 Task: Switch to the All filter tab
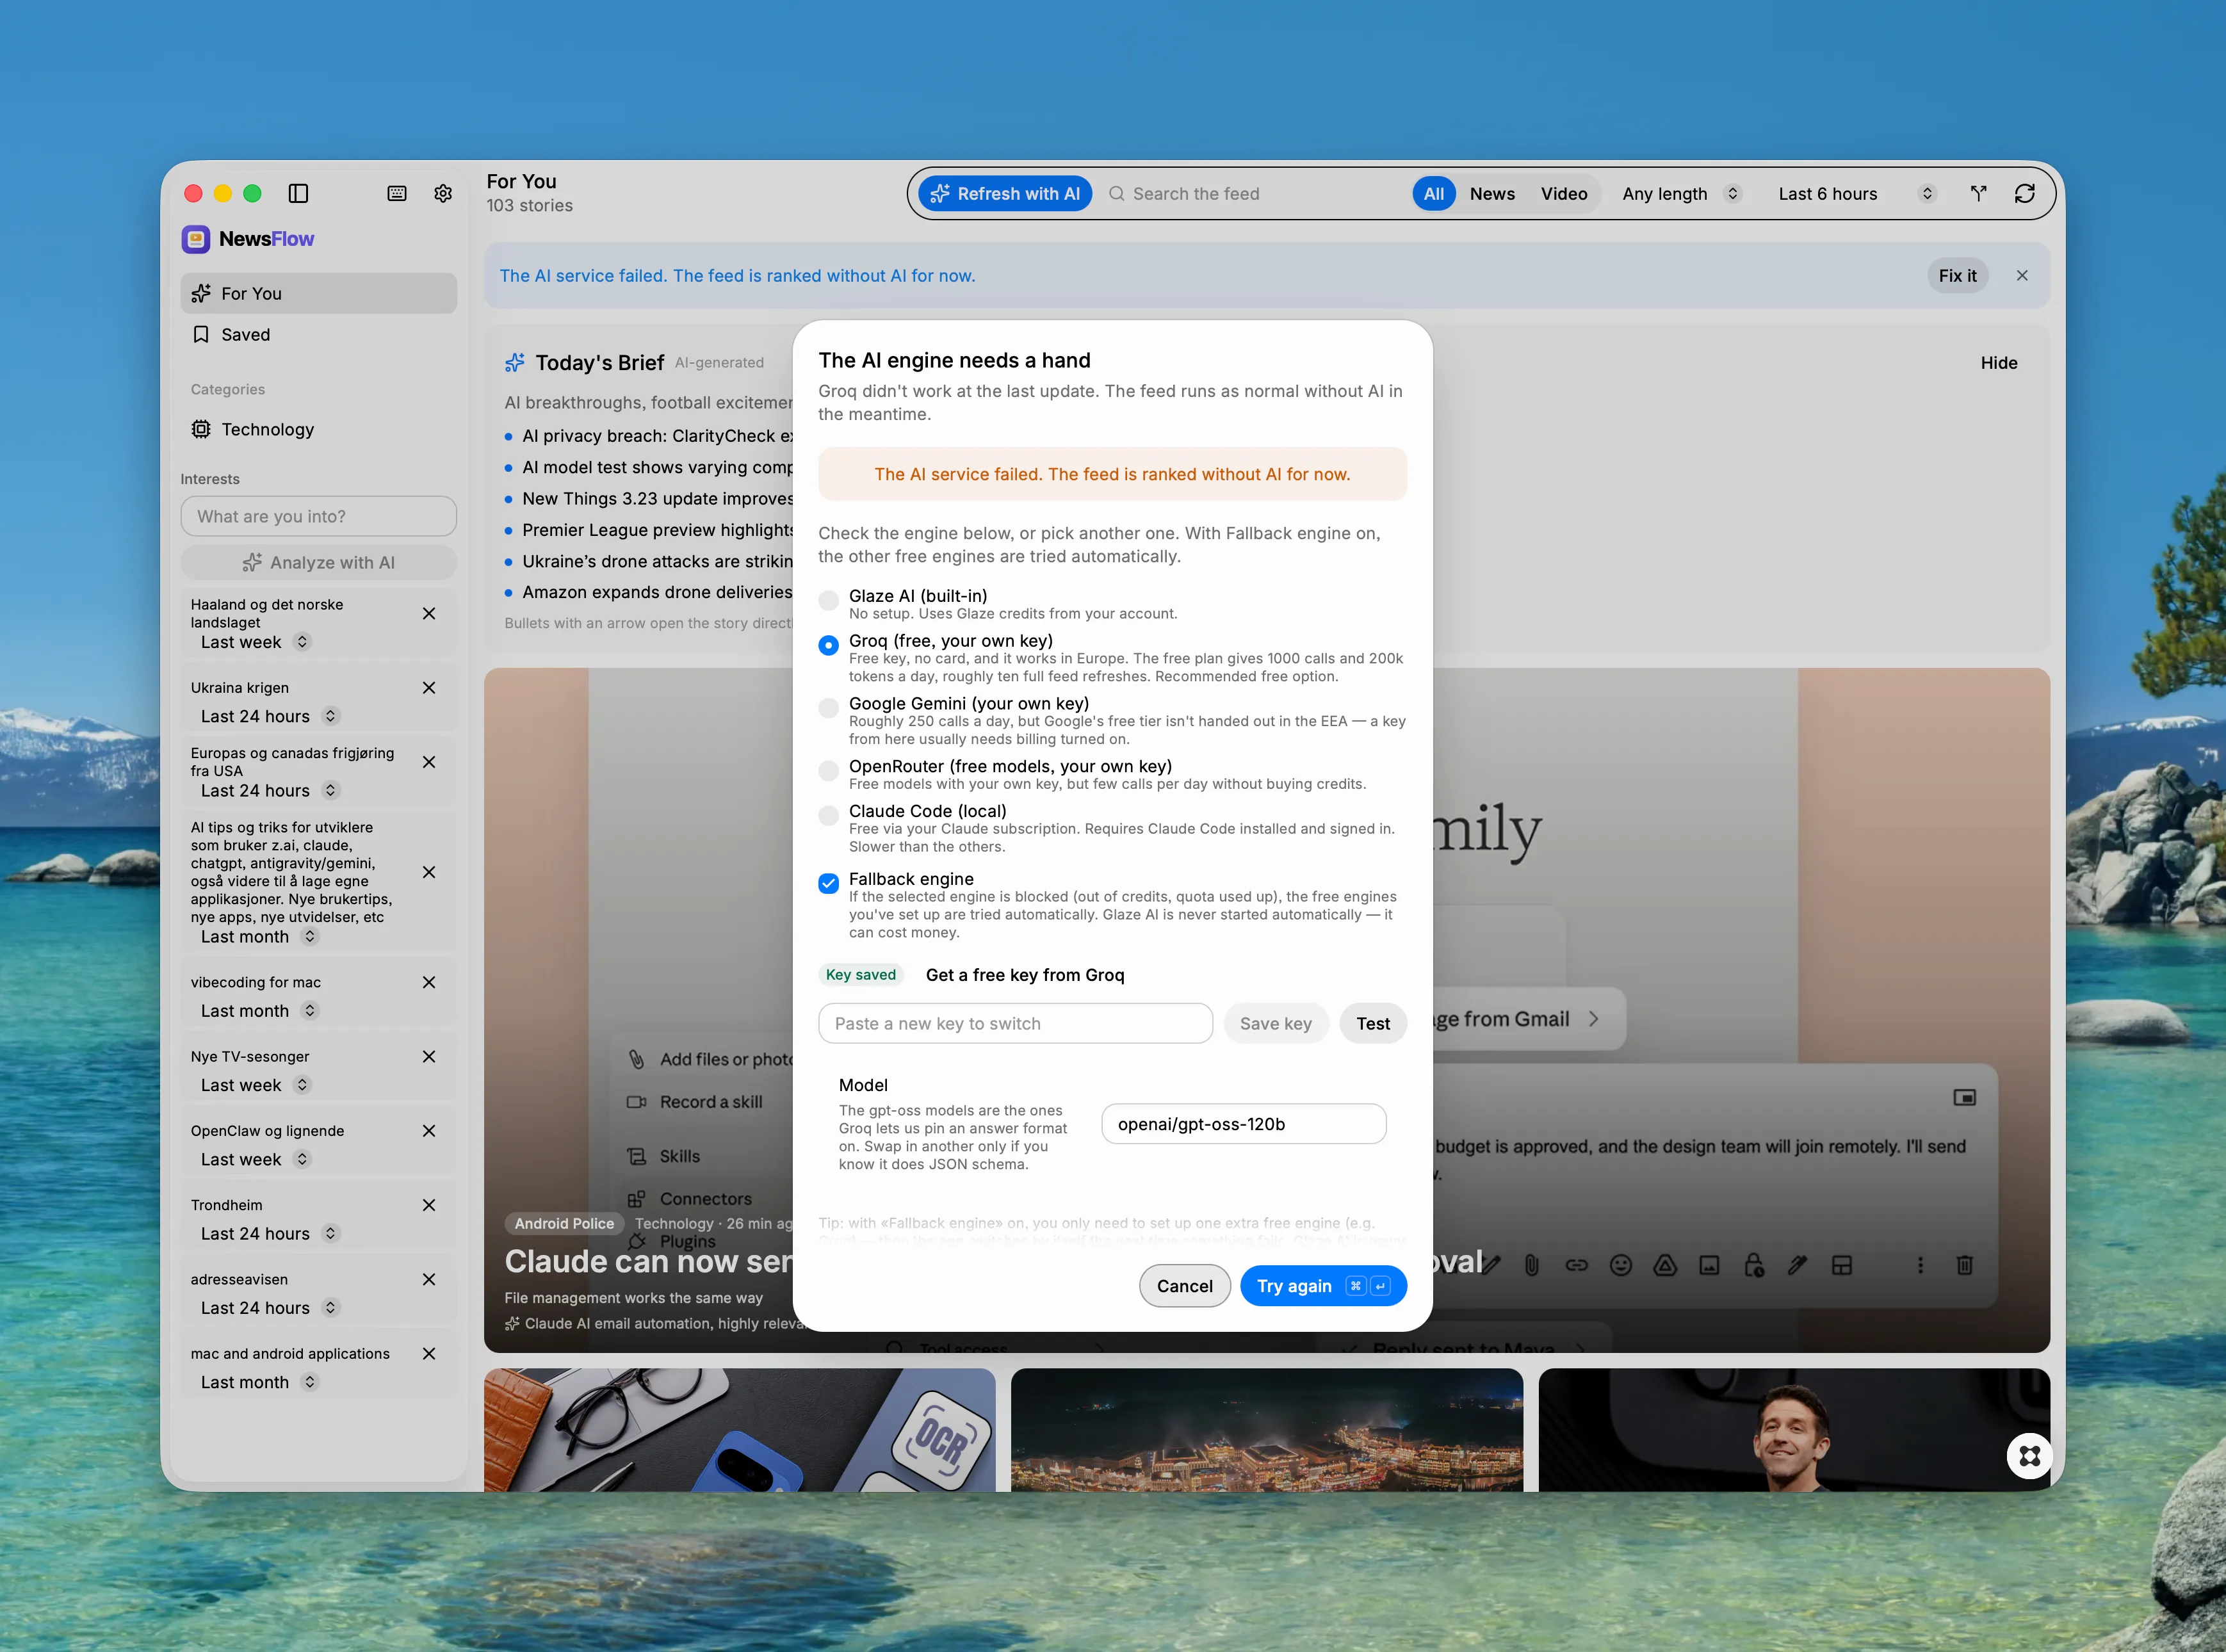(x=1433, y=194)
